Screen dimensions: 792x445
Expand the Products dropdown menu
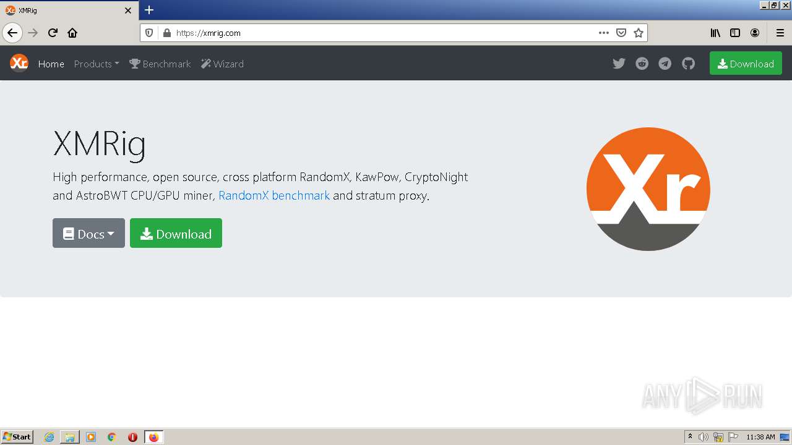pyautogui.click(x=97, y=64)
